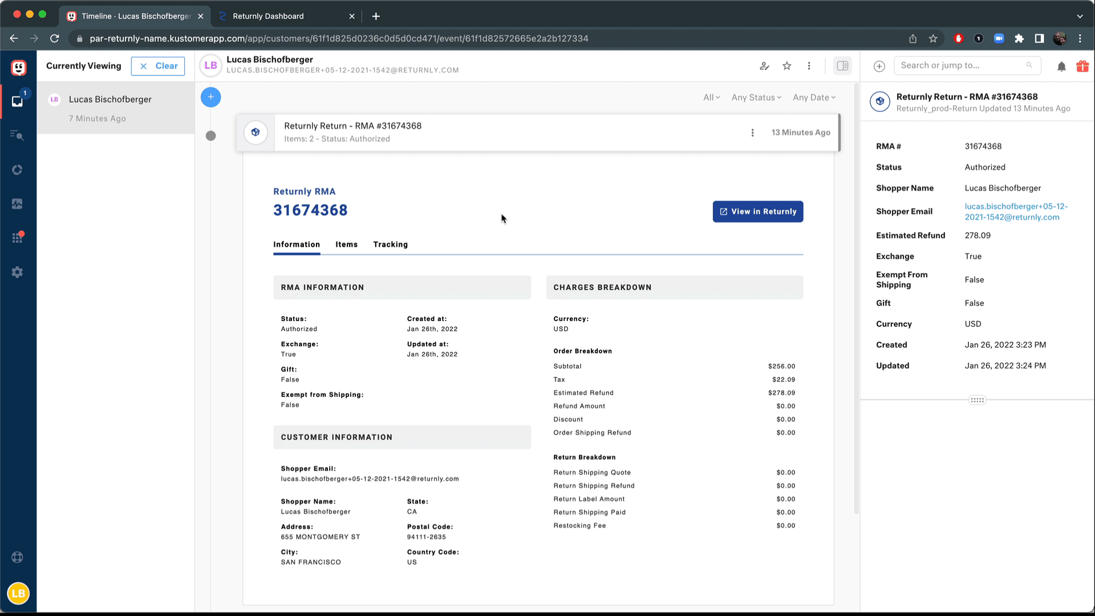Click the notifications bell icon

click(x=1061, y=66)
